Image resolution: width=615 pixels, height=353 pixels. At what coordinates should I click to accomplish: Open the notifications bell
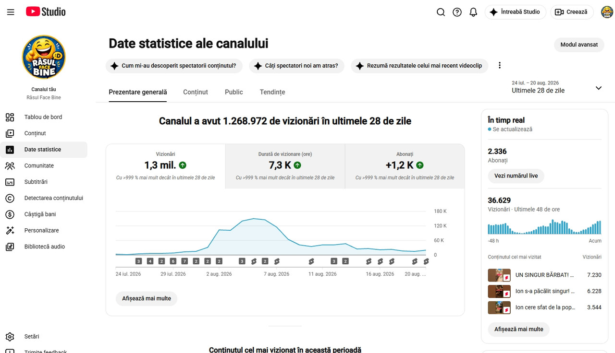click(x=473, y=12)
